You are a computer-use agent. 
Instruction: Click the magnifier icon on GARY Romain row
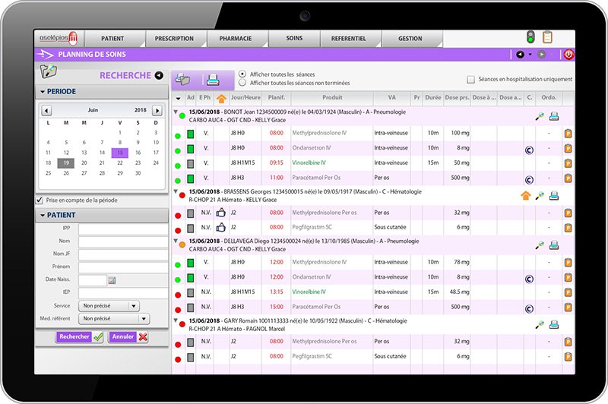[x=540, y=325]
